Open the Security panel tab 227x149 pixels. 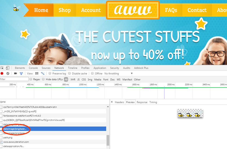pos(114,68)
